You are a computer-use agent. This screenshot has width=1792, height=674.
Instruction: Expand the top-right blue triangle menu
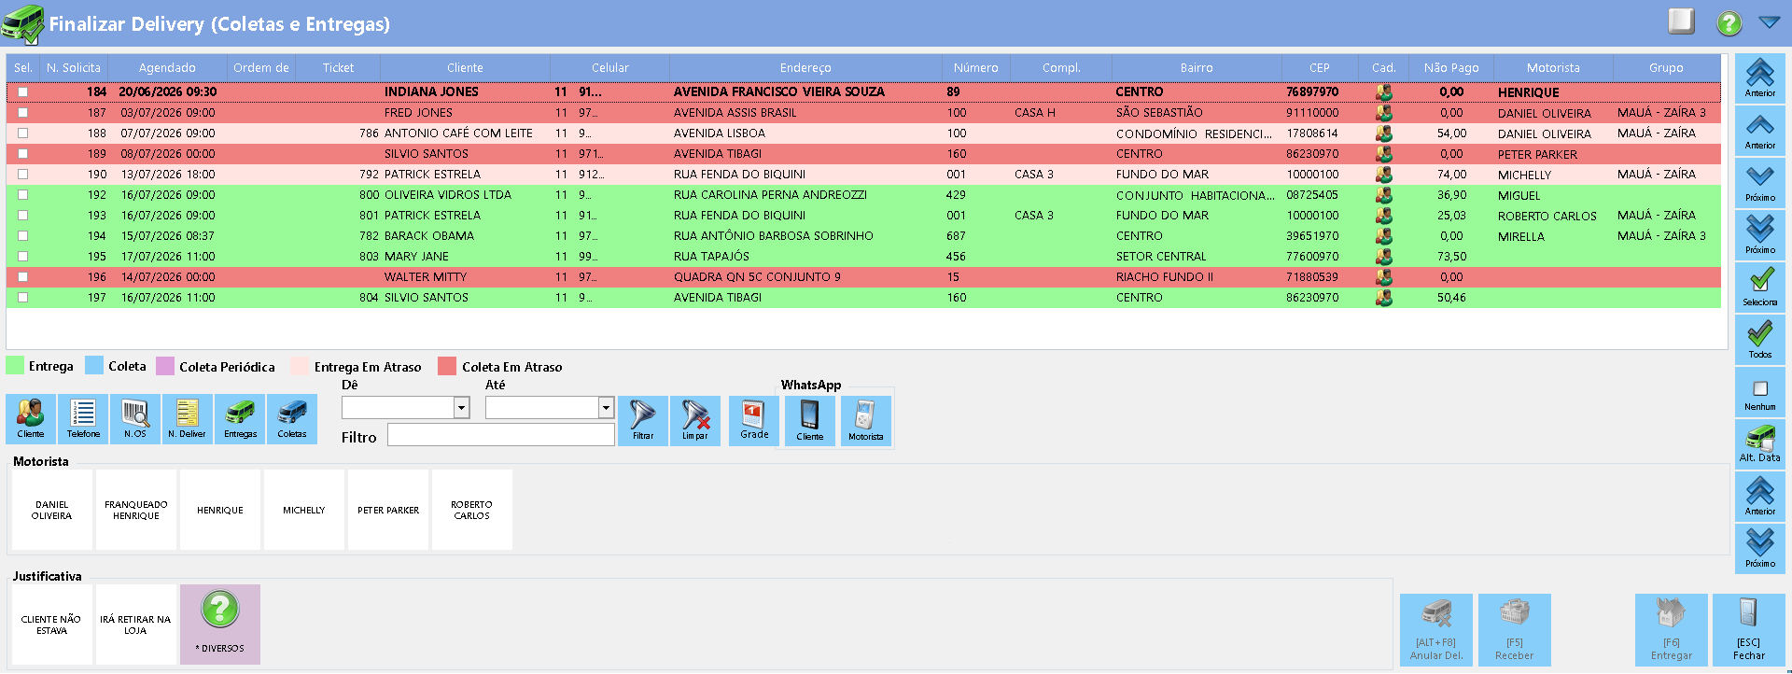coord(1770,22)
